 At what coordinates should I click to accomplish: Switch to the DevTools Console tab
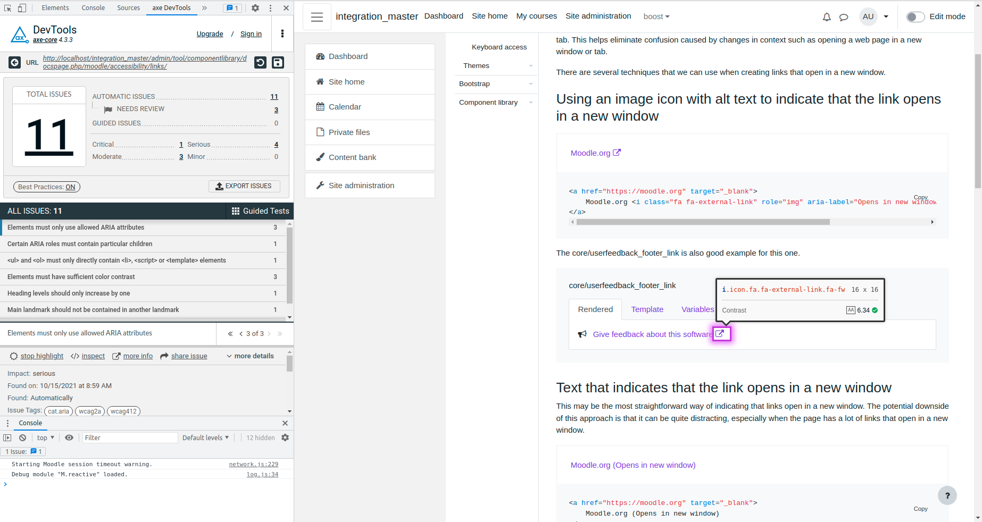click(x=93, y=8)
